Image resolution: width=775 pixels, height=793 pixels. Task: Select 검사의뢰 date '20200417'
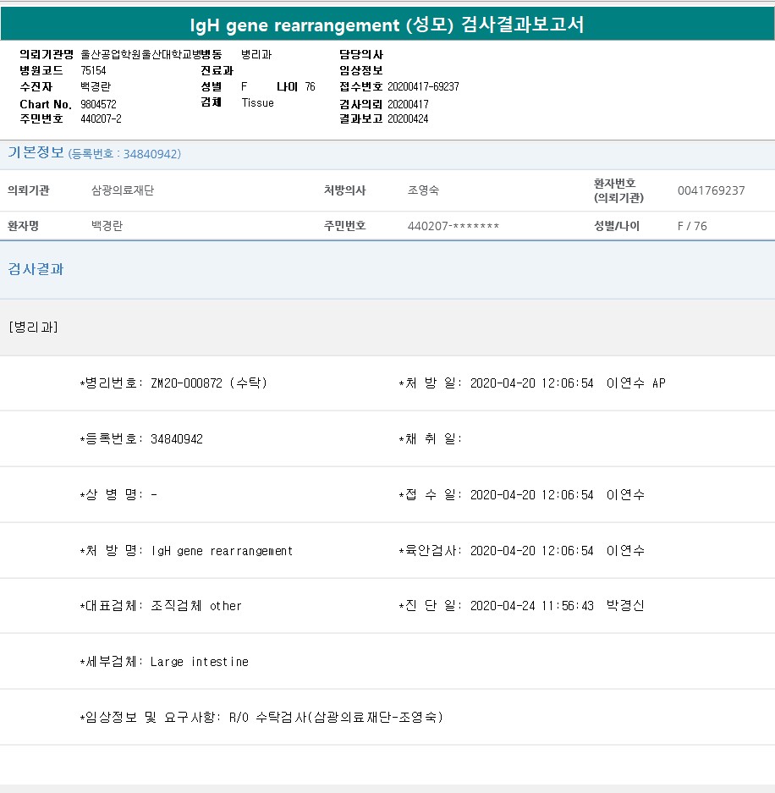pos(408,104)
